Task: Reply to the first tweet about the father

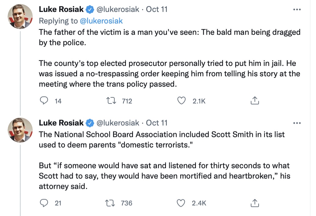Action: [x=45, y=101]
